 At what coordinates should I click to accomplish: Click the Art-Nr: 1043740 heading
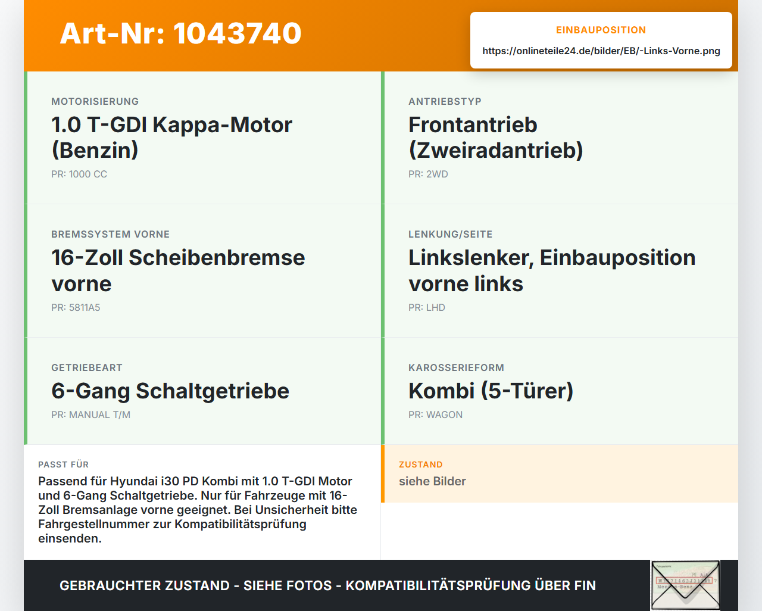[x=180, y=33]
